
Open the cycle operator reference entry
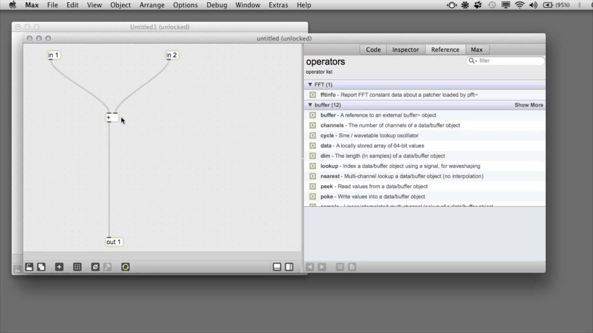424,136
